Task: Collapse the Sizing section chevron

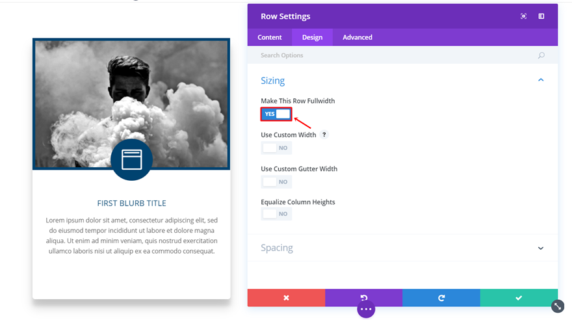Action: pos(541,80)
